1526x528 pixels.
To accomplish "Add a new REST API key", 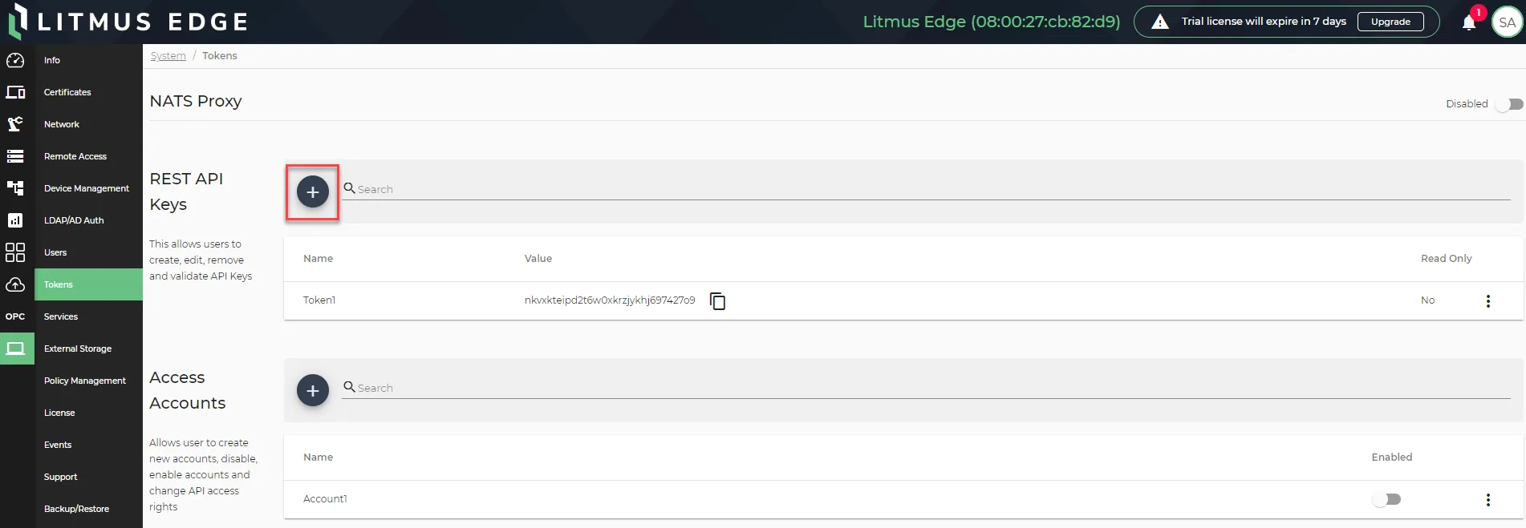I will [313, 192].
